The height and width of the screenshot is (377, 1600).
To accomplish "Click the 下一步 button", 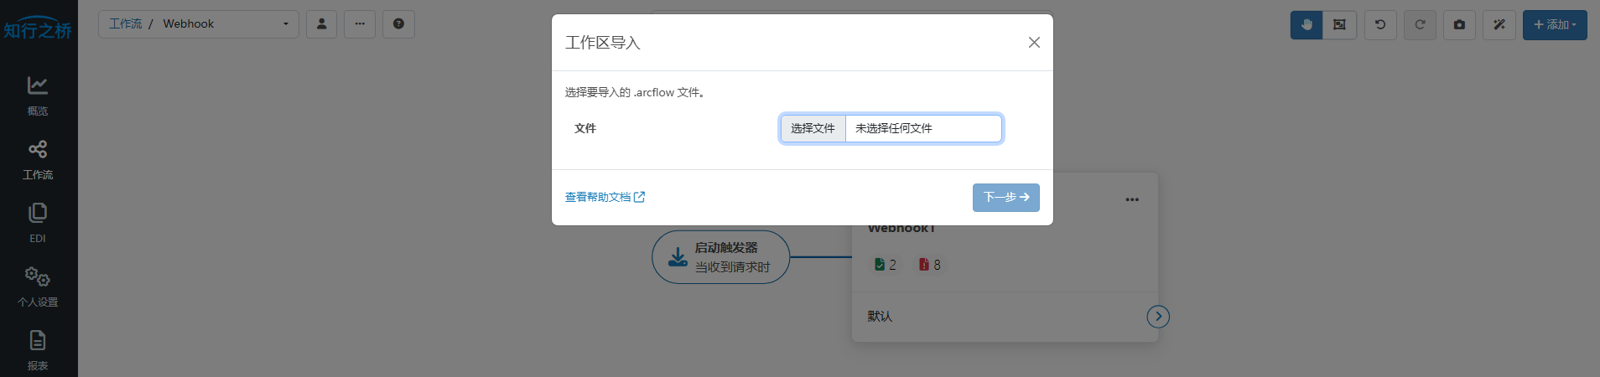I will [1006, 198].
